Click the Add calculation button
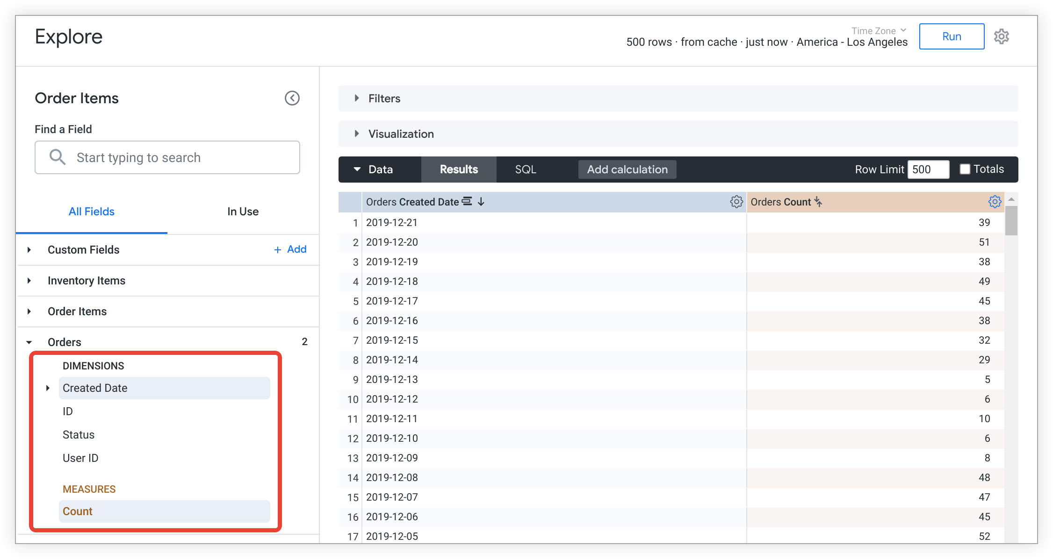The width and height of the screenshot is (1053, 559). [x=627, y=170]
